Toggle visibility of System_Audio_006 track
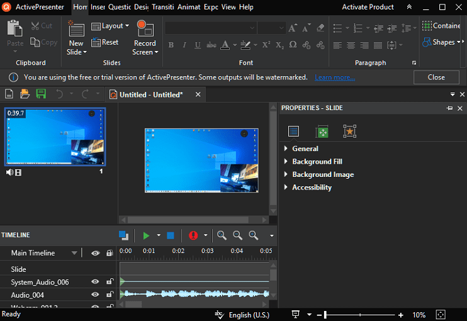Screen dimensions: 467x321 coord(95,282)
